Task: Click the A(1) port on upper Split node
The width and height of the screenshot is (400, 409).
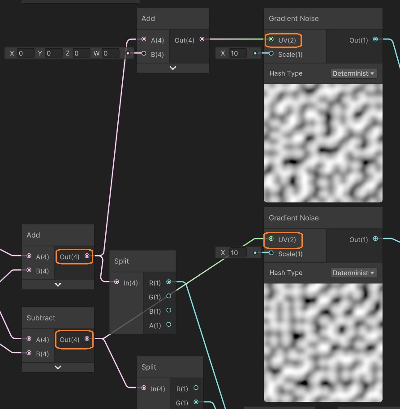Action: (169, 325)
